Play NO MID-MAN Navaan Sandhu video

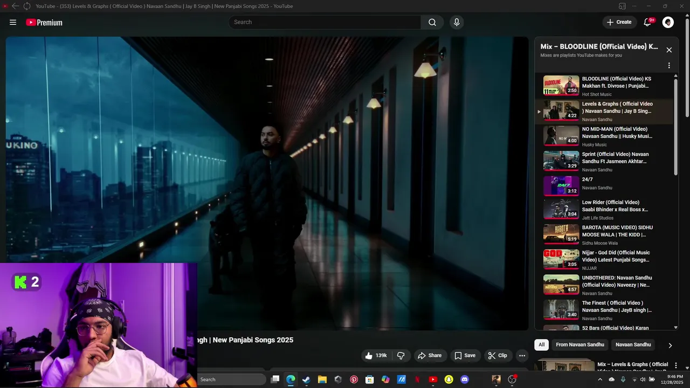point(605,136)
